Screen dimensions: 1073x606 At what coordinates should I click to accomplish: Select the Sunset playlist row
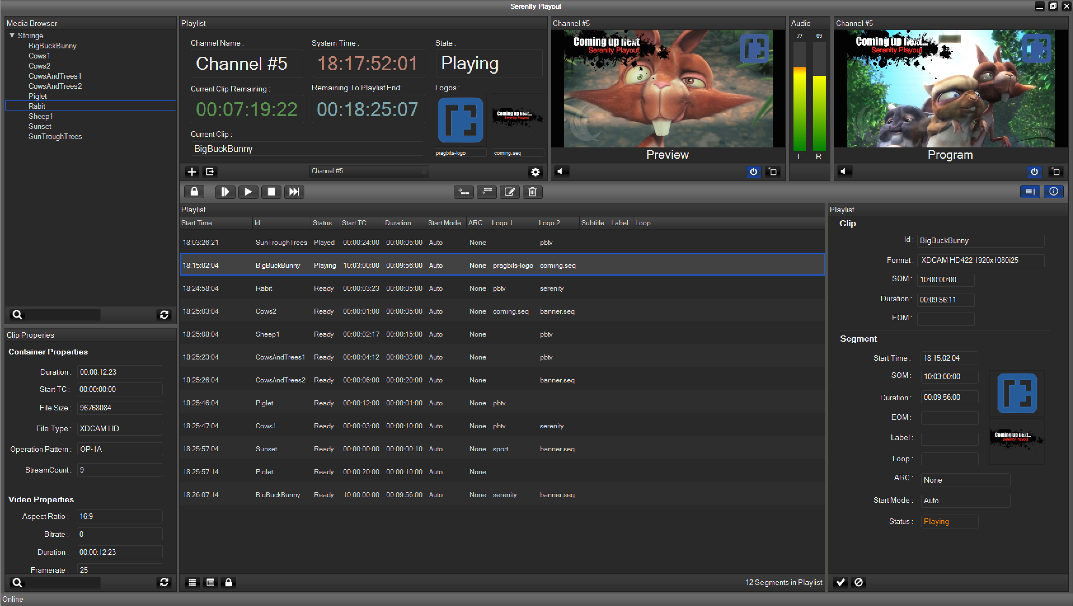[x=502, y=448]
